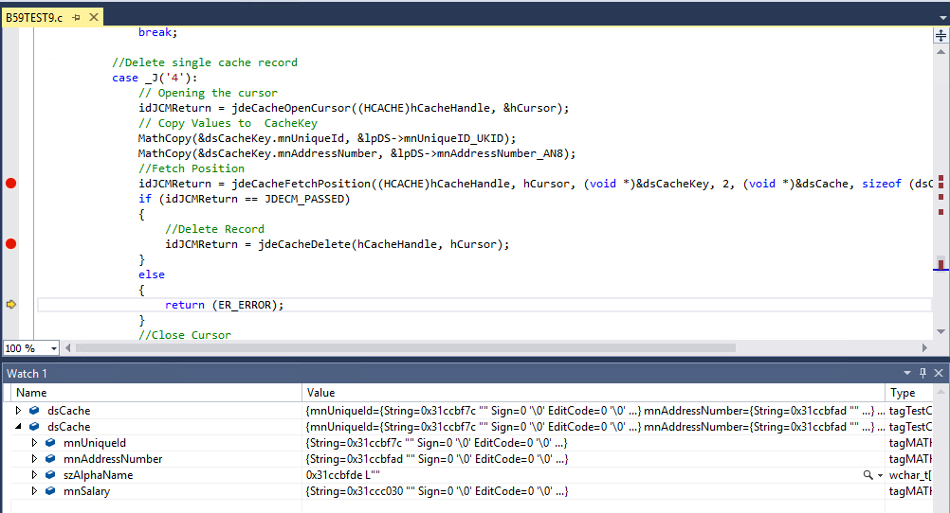Select the mnSalary watch row name
950x513 pixels.
click(86, 491)
